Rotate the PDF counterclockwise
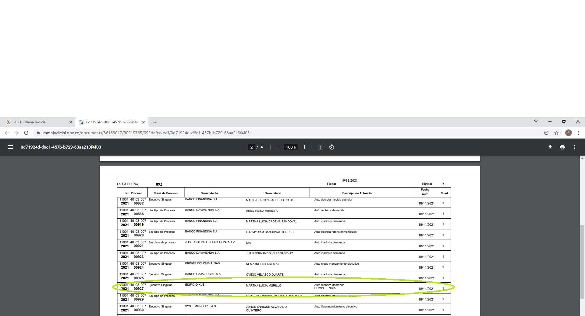 click(x=331, y=147)
